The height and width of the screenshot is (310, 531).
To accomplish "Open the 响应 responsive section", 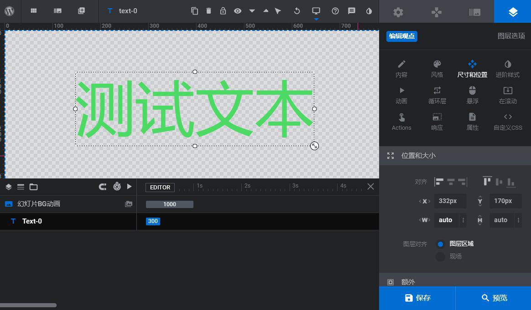I will 437,122.
